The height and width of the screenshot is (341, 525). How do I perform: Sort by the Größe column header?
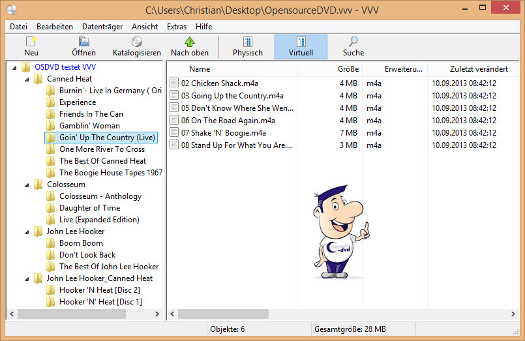pyautogui.click(x=348, y=69)
